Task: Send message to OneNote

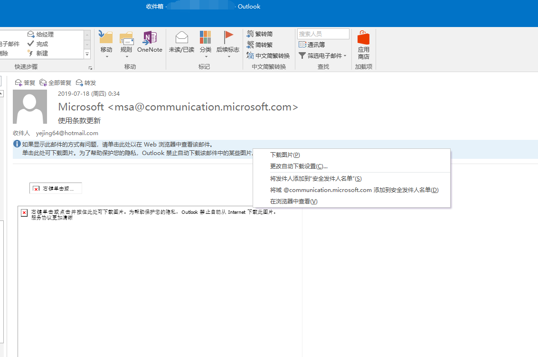Action: pyautogui.click(x=150, y=42)
